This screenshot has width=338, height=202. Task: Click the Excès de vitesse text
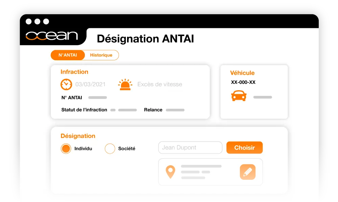(x=160, y=85)
